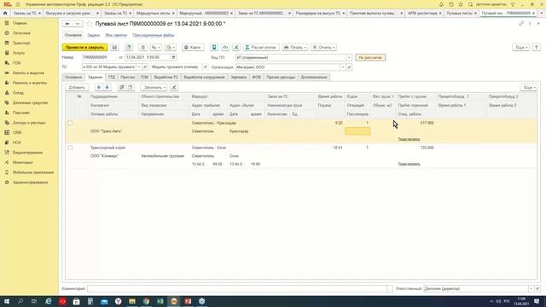546x307 pixels.
Task: Click the Провести и закрыть button
Action: [85, 48]
